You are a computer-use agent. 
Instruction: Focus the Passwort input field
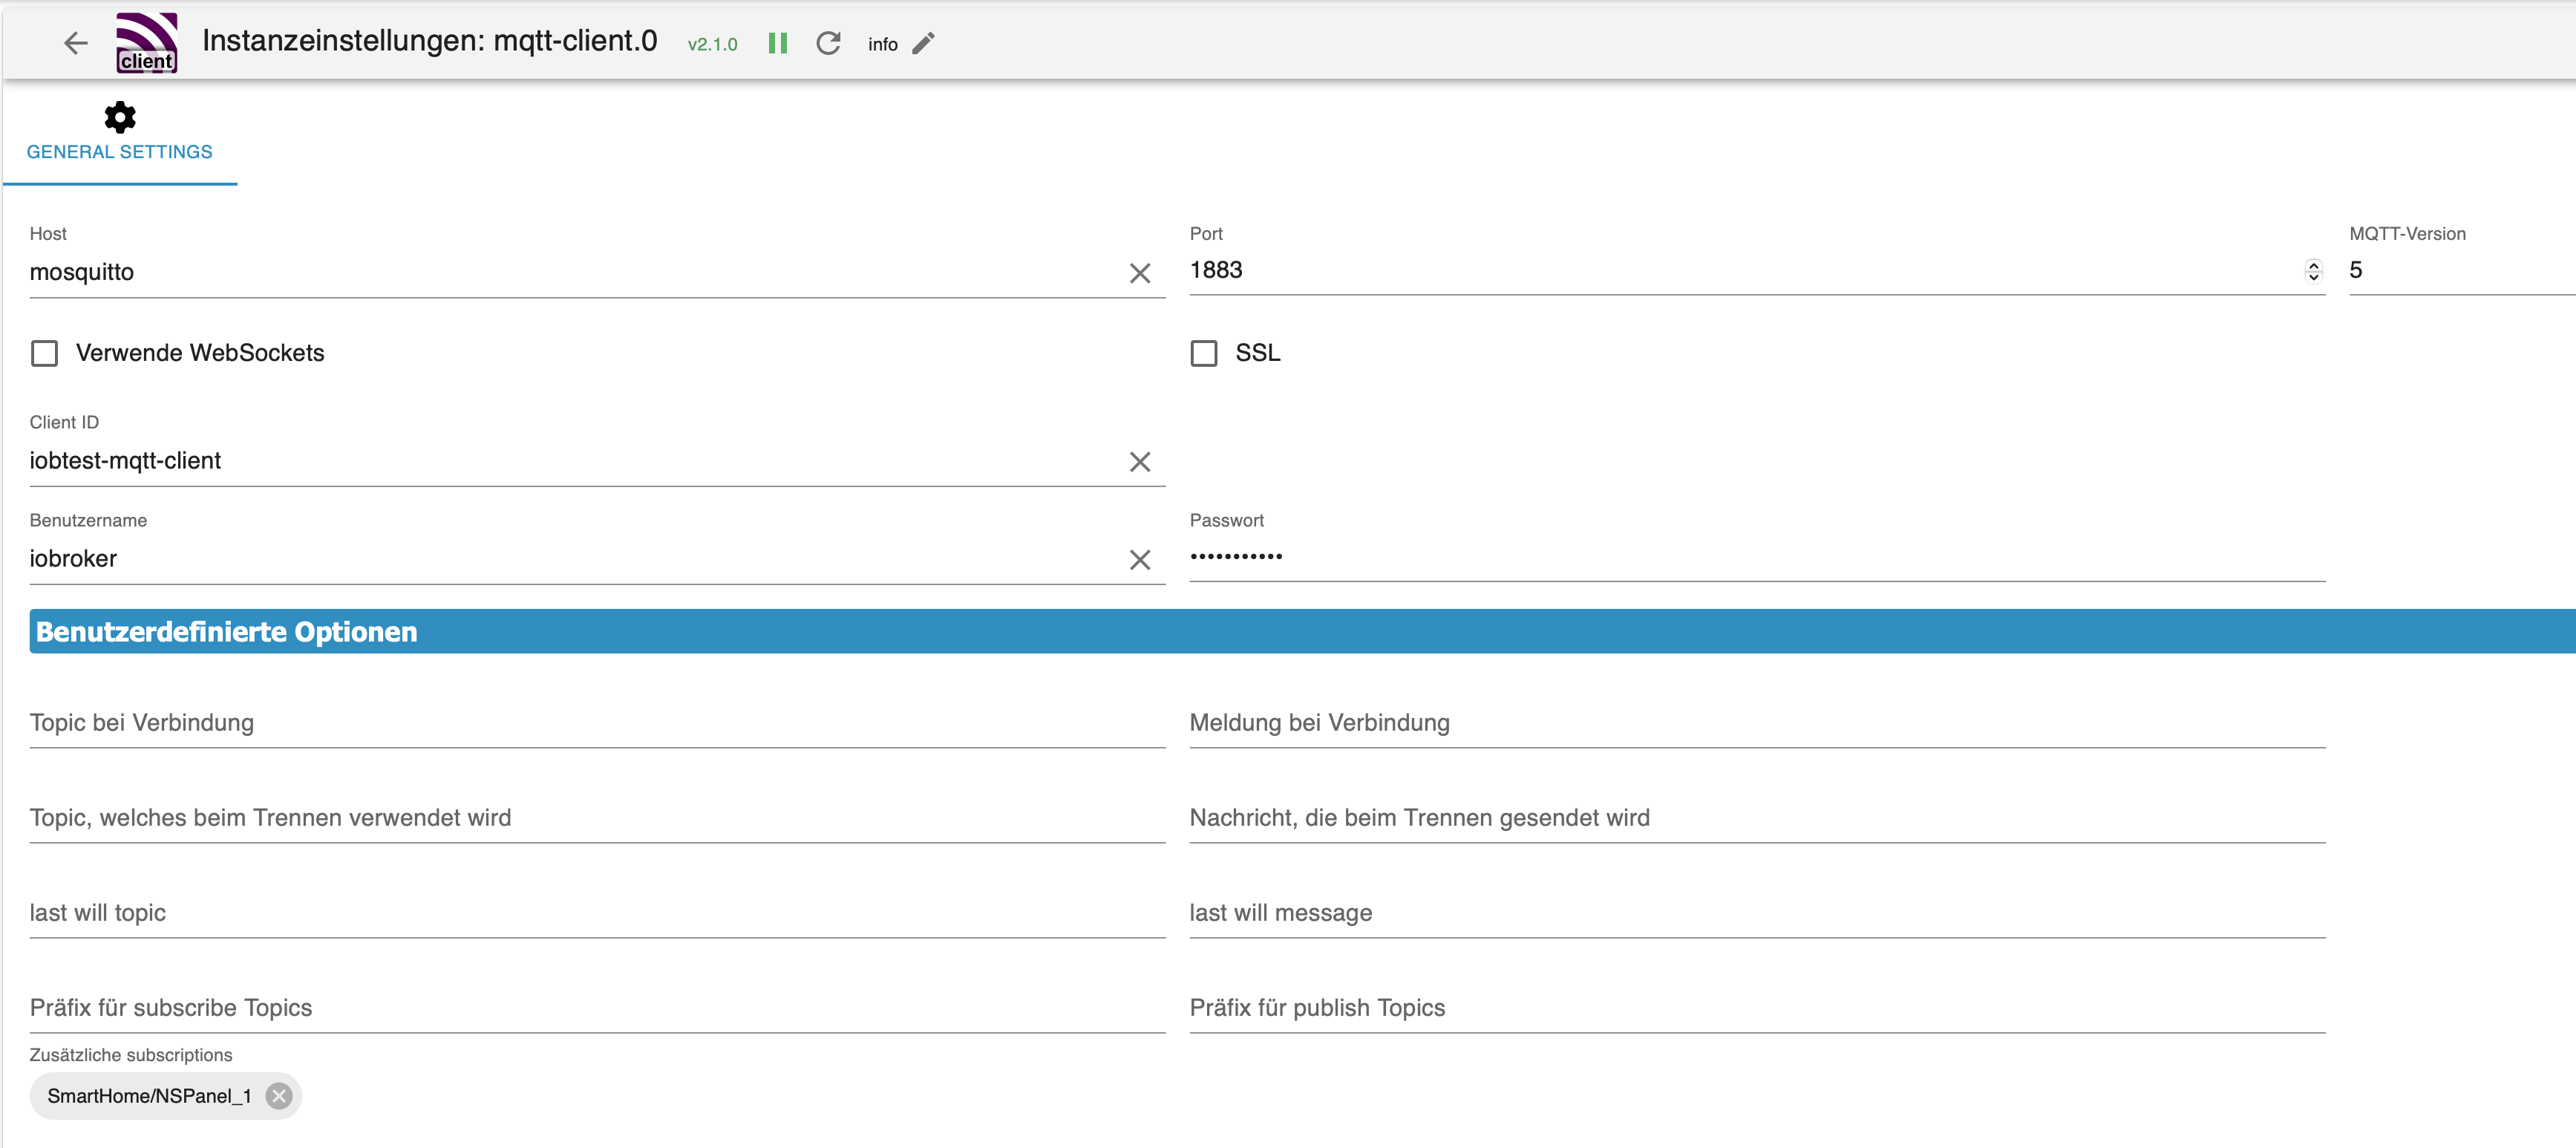(x=1500, y=558)
